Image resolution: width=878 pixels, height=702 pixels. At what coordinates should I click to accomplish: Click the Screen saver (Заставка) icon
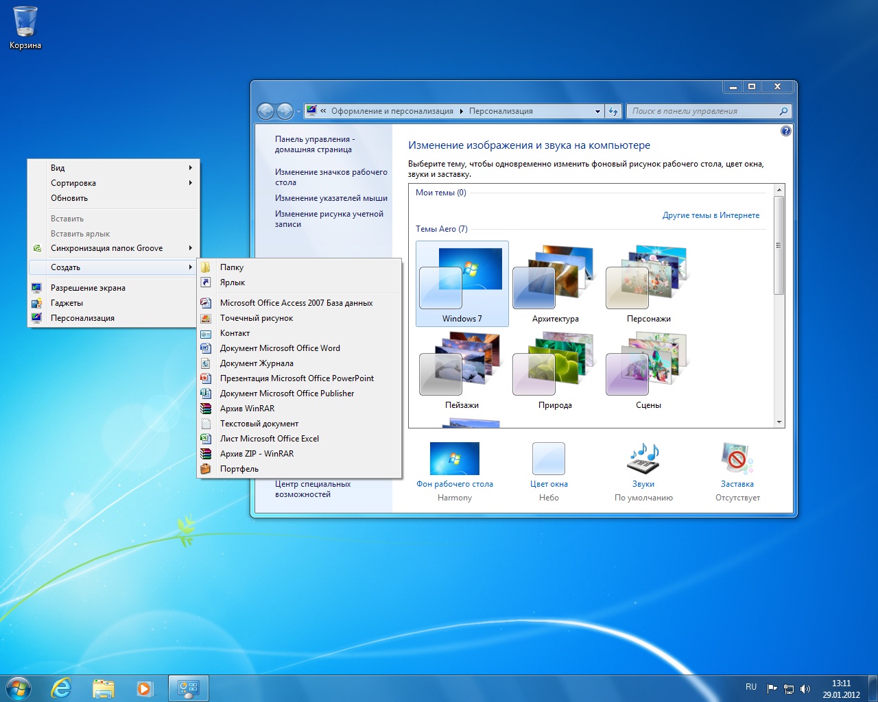tap(737, 458)
